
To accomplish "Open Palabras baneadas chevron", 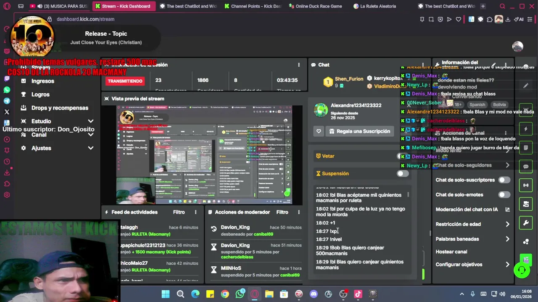I will point(507,239).
